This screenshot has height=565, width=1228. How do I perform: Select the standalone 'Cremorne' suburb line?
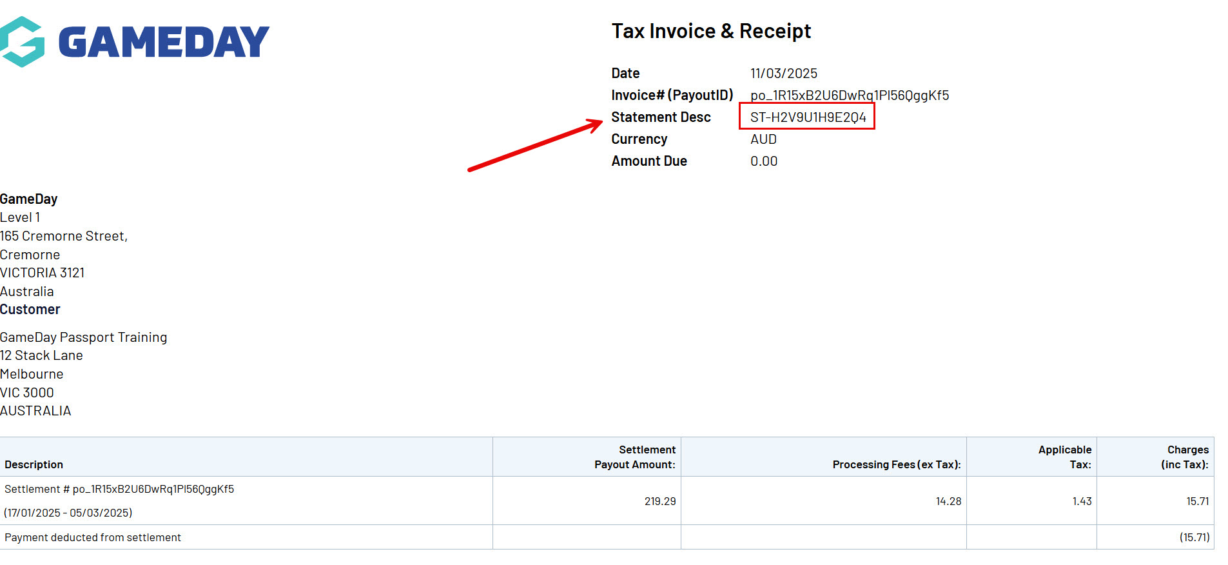[30, 255]
